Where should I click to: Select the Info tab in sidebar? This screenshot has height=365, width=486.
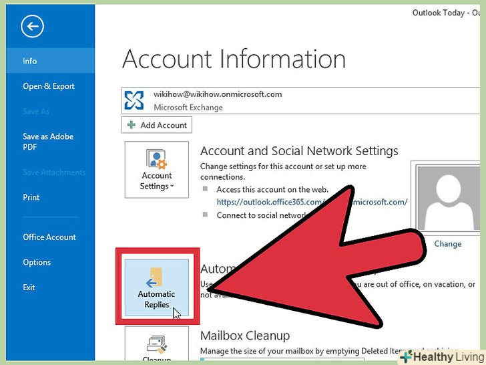[x=50, y=61]
